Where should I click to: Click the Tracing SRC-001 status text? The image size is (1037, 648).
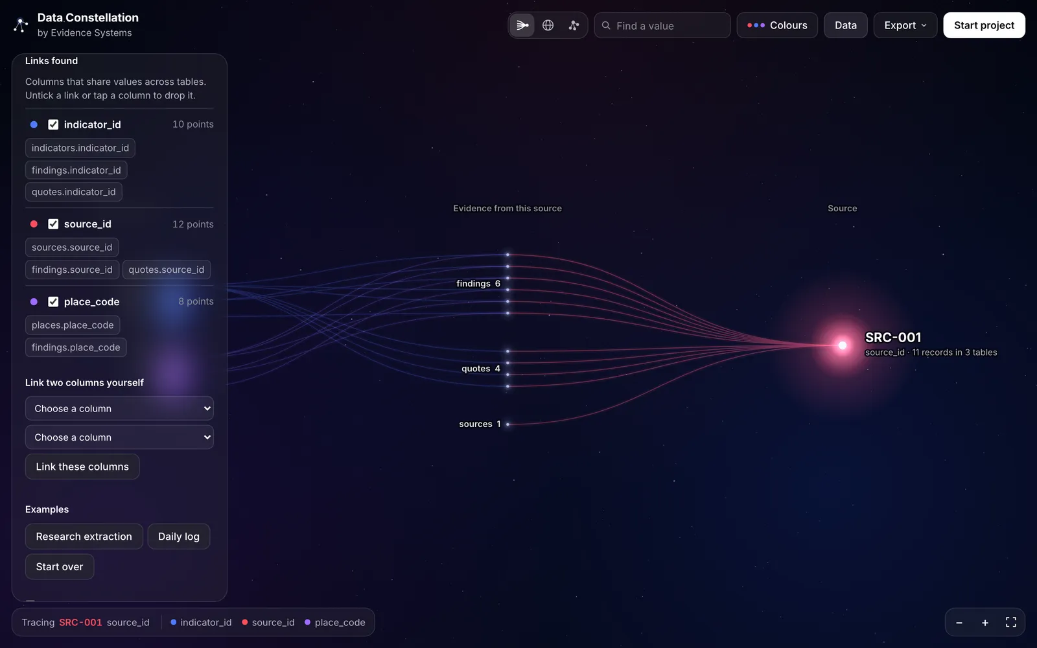(x=86, y=623)
